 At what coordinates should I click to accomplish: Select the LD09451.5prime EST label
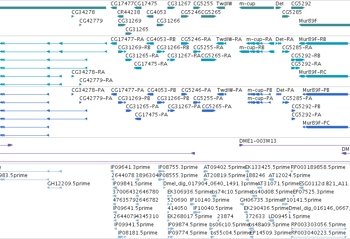coord(289,216)
